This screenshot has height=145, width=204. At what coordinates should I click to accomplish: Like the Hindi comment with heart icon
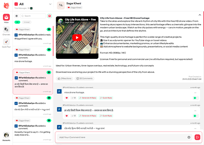click(67, 116)
